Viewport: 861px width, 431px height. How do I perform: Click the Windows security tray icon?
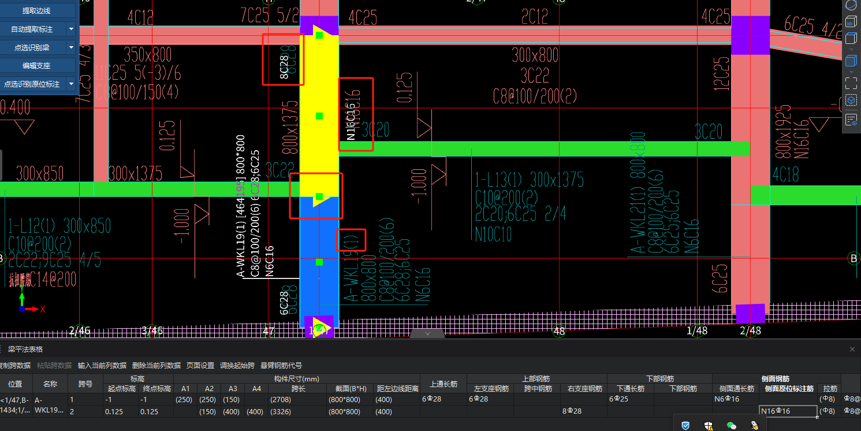pos(709,425)
